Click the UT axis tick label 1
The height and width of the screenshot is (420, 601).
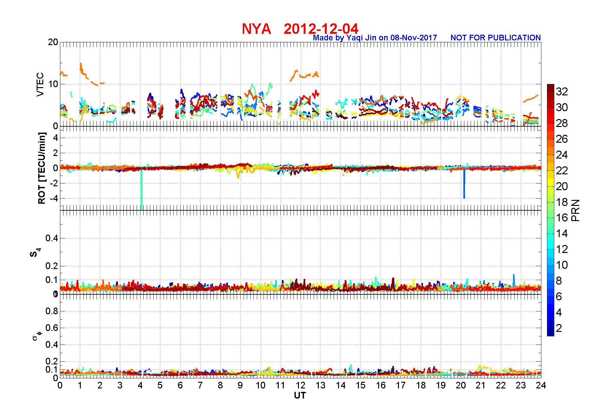[80, 385]
